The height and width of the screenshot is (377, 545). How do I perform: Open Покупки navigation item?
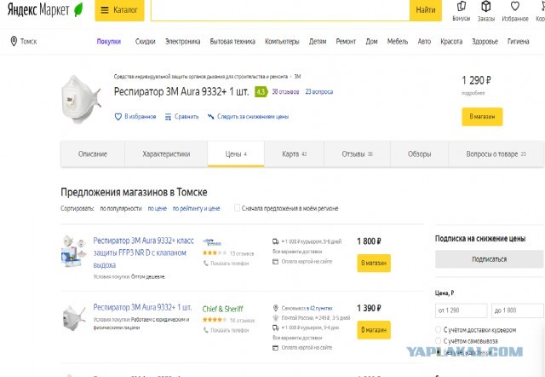109,42
